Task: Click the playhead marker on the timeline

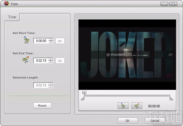Action: tap(84, 93)
